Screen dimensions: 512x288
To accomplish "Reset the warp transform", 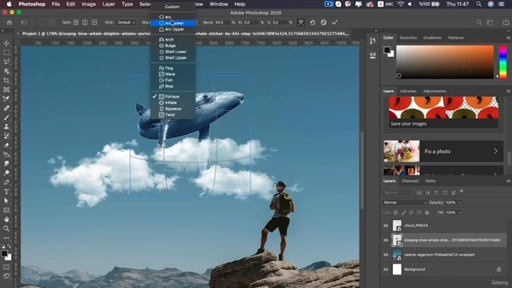I will [x=313, y=22].
